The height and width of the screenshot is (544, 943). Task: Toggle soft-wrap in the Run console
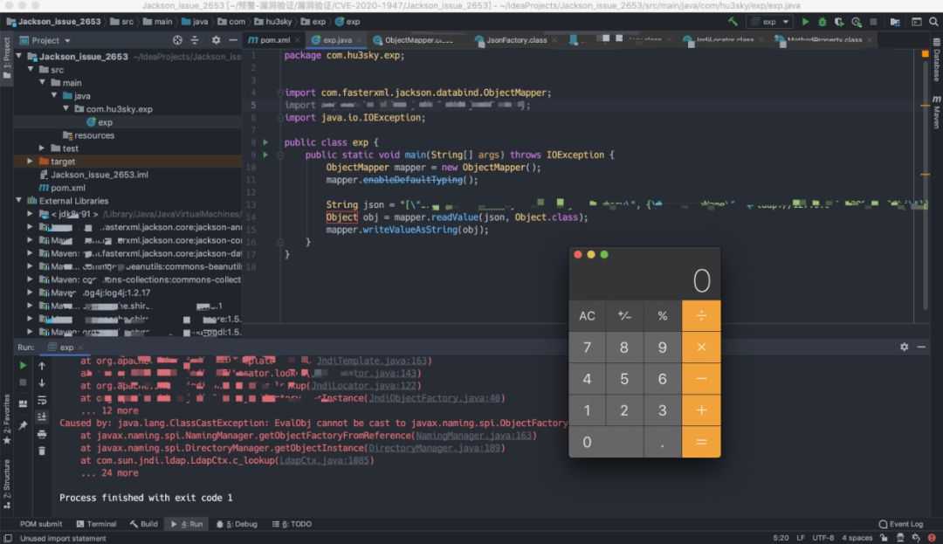[42, 400]
